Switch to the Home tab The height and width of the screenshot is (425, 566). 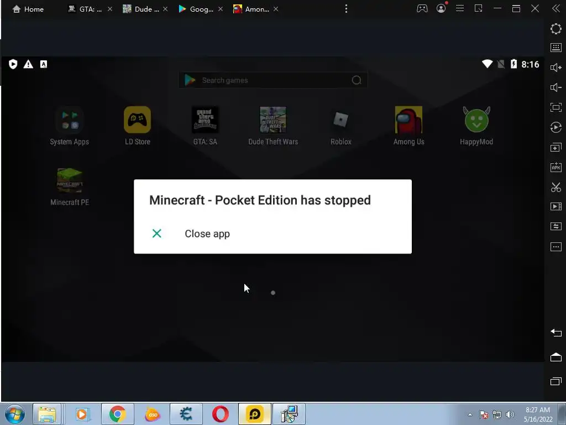tap(28, 9)
